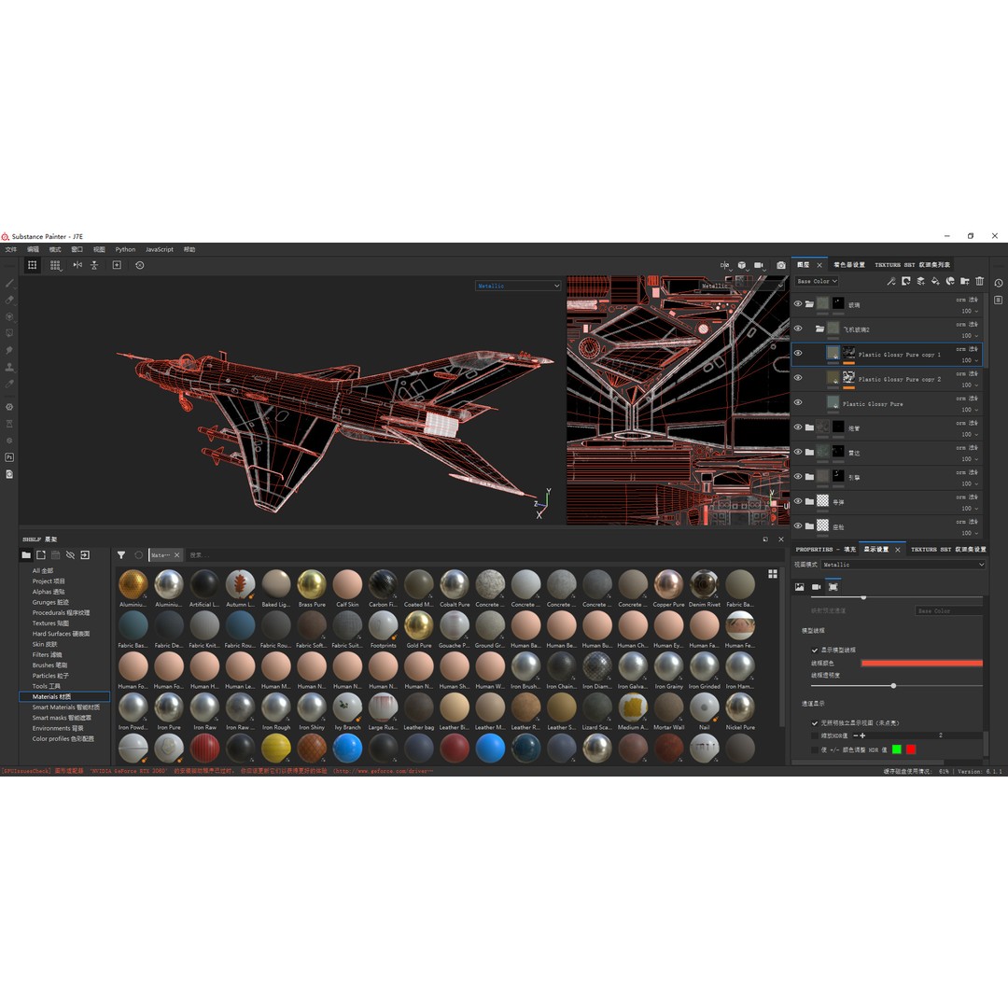Close the Mate filter tag in shelf
This screenshot has height=1008, width=1008.
click(176, 554)
